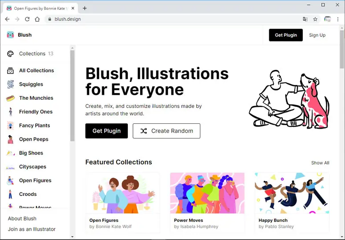Screen dimensions: 345x240
Task: Open Cityscapes collection in sidebar
Action: pyautogui.click(x=32, y=167)
